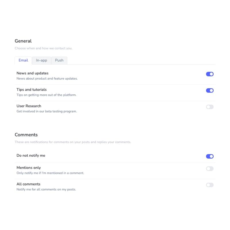Click the Tips and tutorials title
The height and width of the screenshot is (230, 230).
pyautogui.click(x=32, y=90)
